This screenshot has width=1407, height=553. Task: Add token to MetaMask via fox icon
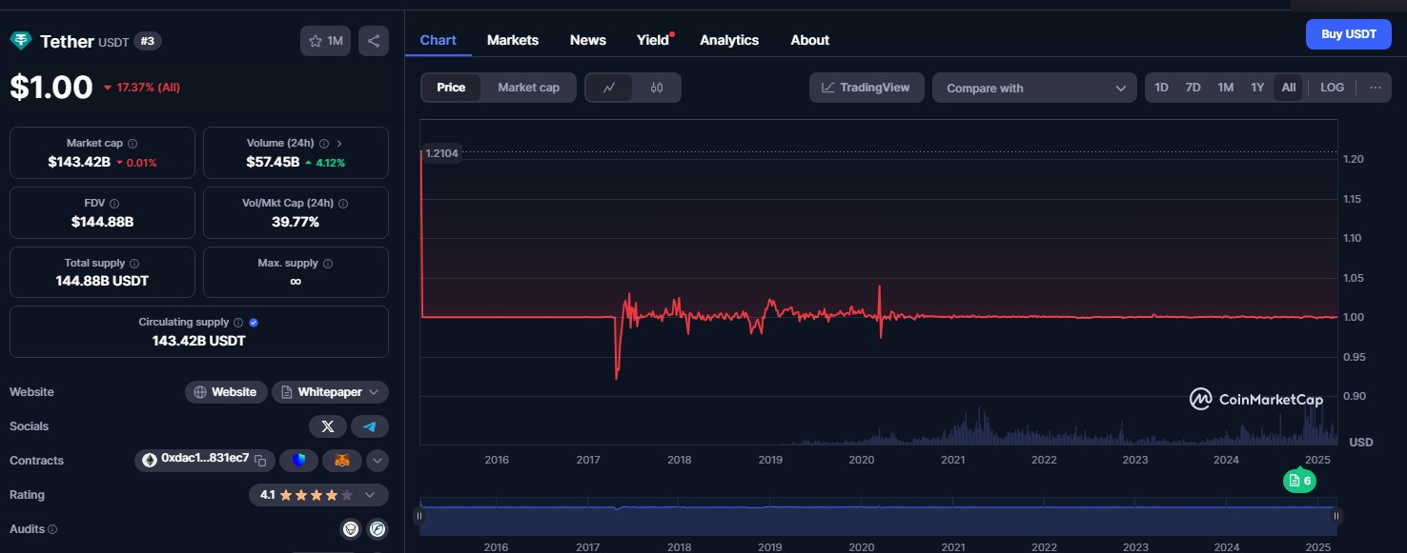pos(342,461)
